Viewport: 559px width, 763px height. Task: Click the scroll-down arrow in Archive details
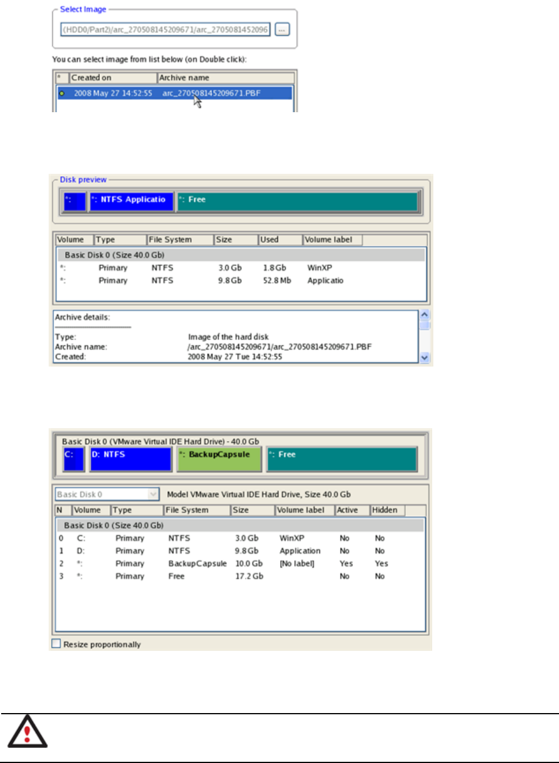point(425,357)
